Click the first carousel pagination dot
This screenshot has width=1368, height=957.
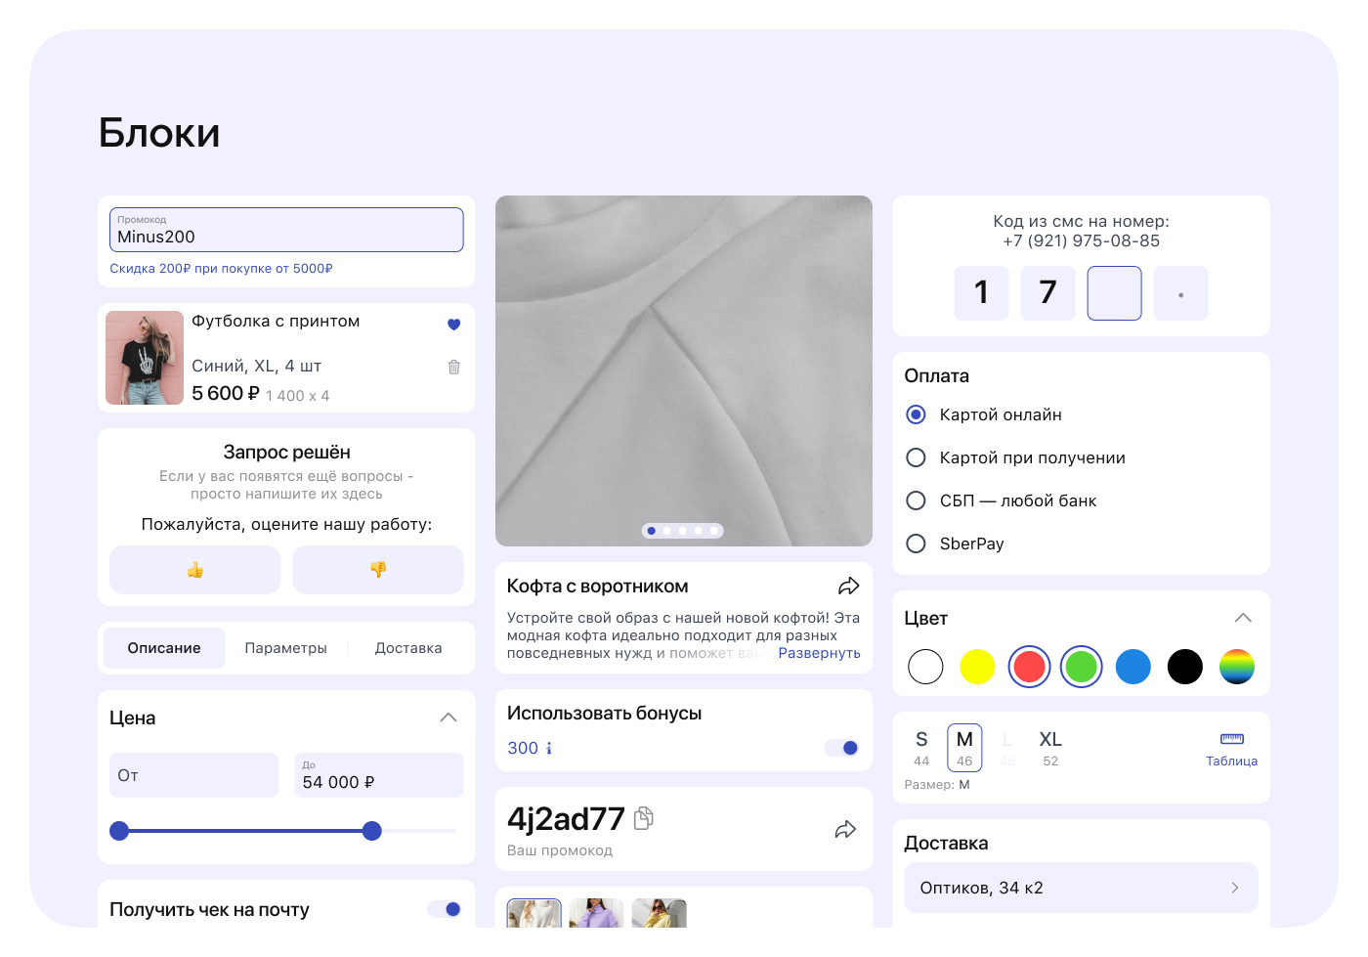click(x=652, y=531)
